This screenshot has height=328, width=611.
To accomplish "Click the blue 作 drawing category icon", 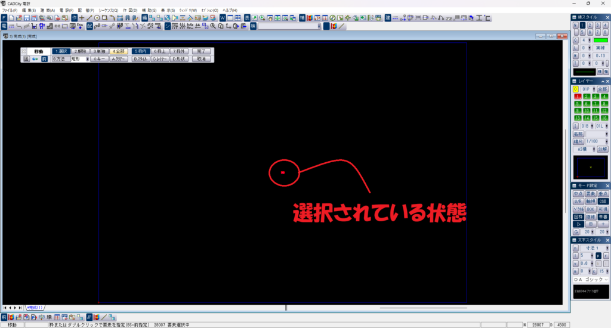I will (74, 18).
